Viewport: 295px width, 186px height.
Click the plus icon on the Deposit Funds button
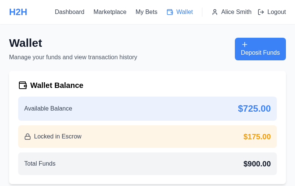[x=245, y=45]
